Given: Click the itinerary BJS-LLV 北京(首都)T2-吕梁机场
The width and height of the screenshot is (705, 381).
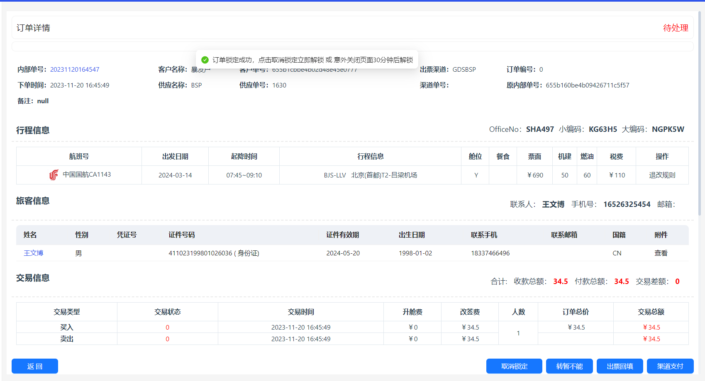Looking at the screenshot, I should (371, 175).
